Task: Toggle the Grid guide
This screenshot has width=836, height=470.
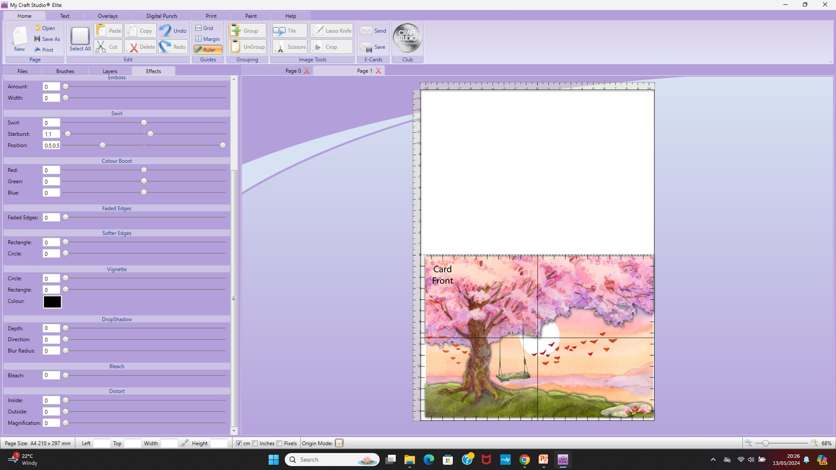Action: pyautogui.click(x=204, y=28)
